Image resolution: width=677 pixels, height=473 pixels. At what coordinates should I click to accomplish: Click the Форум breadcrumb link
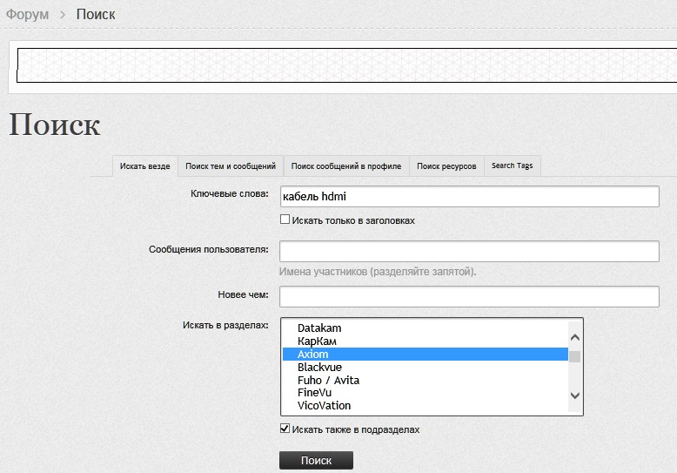tap(27, 15)
